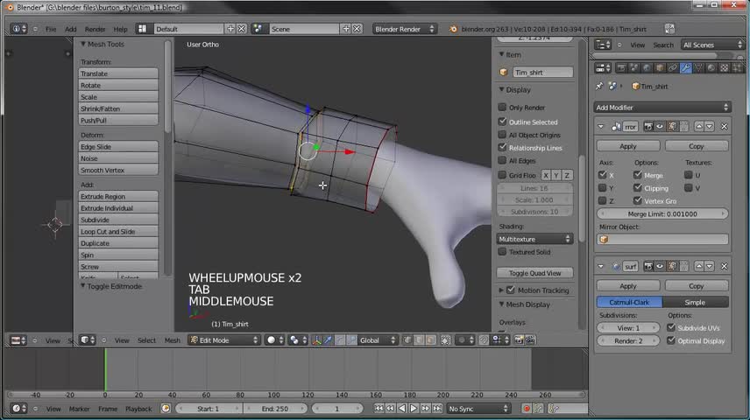Open the Object cube properties tab

point(660,68)
